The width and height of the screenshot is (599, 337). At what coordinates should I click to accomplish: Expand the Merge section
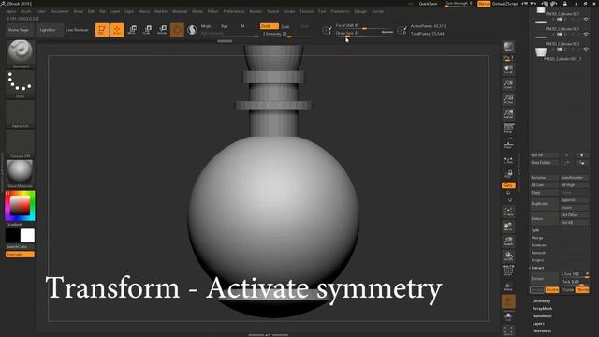pos(537,238)
